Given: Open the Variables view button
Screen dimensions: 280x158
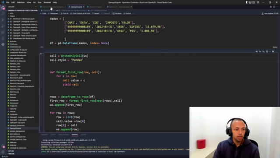Looking at the screenshot, I should point(117,14).
